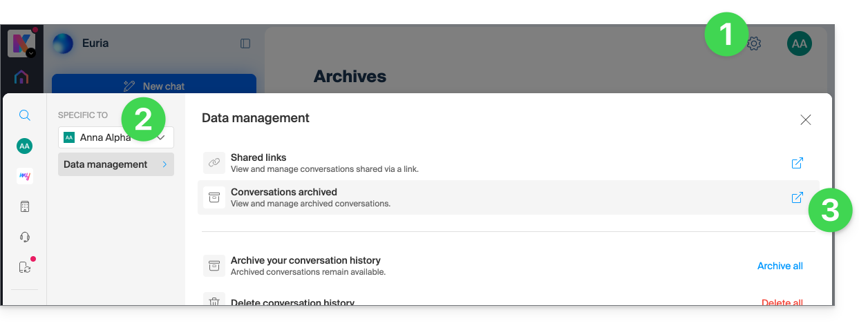Viewport: 859px width, 330px height.
Task: Select the Conversations archived row
Action: coord(508,197)
